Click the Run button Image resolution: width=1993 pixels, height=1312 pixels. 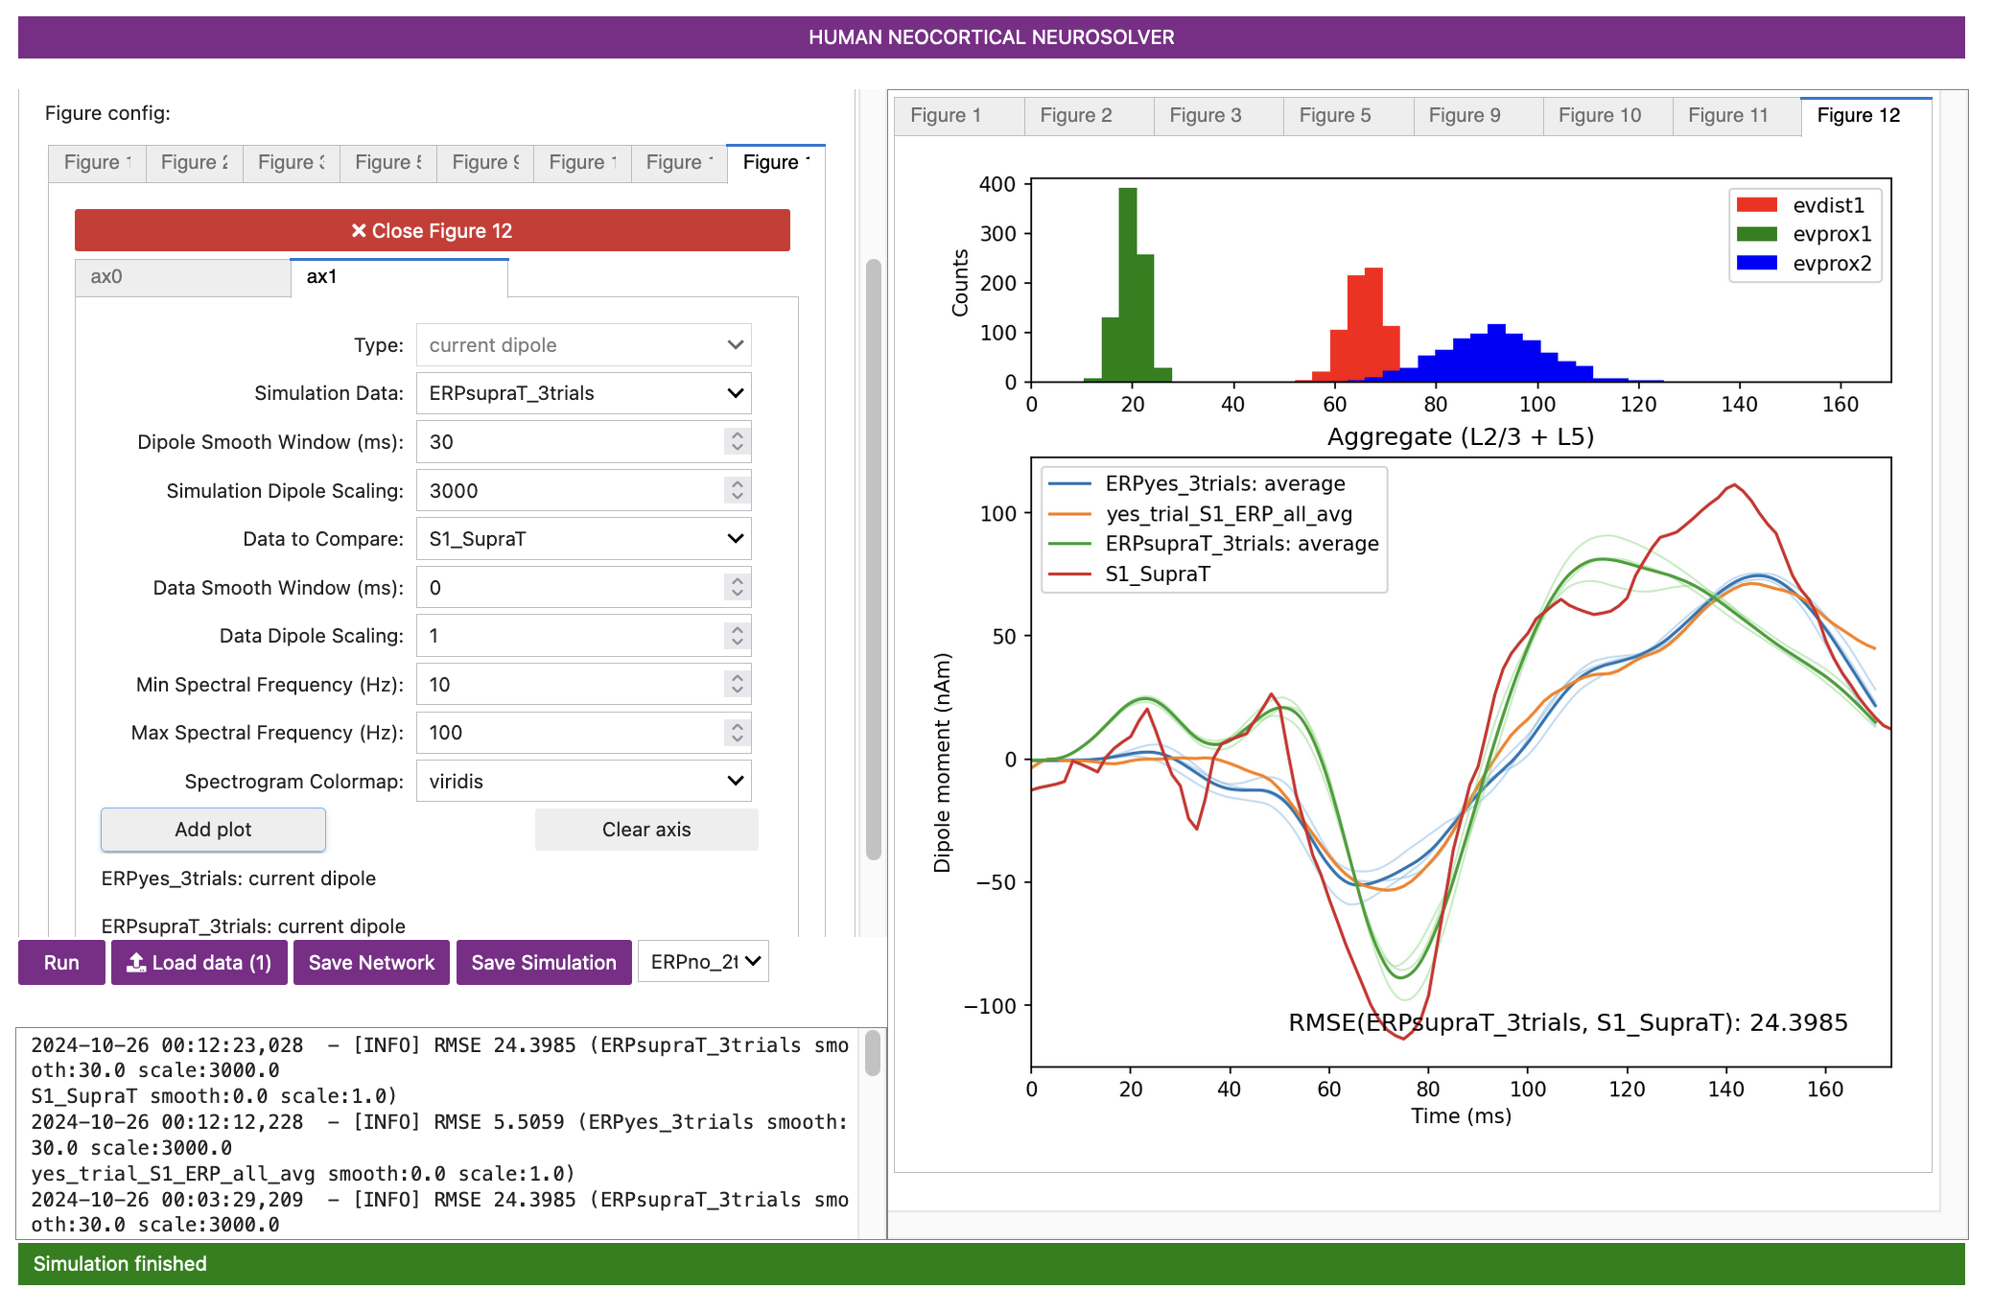point(61,962)
